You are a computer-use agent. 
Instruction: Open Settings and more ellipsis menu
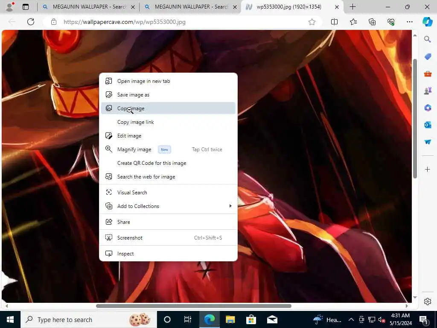pyautogui.click(x=409, y=22)
